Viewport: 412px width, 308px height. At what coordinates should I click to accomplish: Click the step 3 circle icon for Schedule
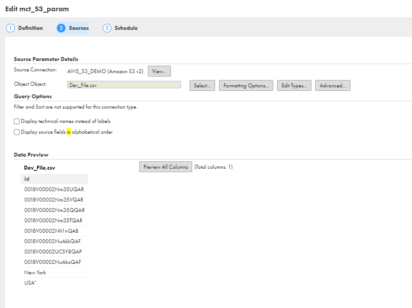107,28
